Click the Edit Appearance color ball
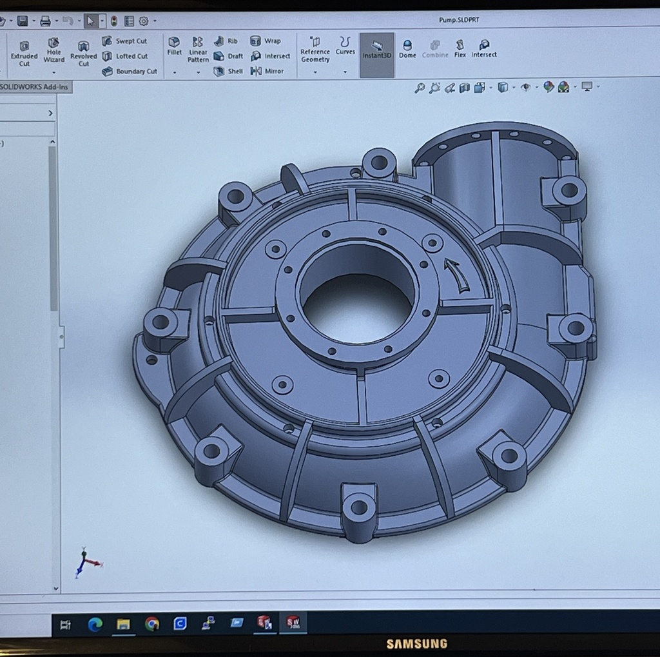 click(548, 87)
